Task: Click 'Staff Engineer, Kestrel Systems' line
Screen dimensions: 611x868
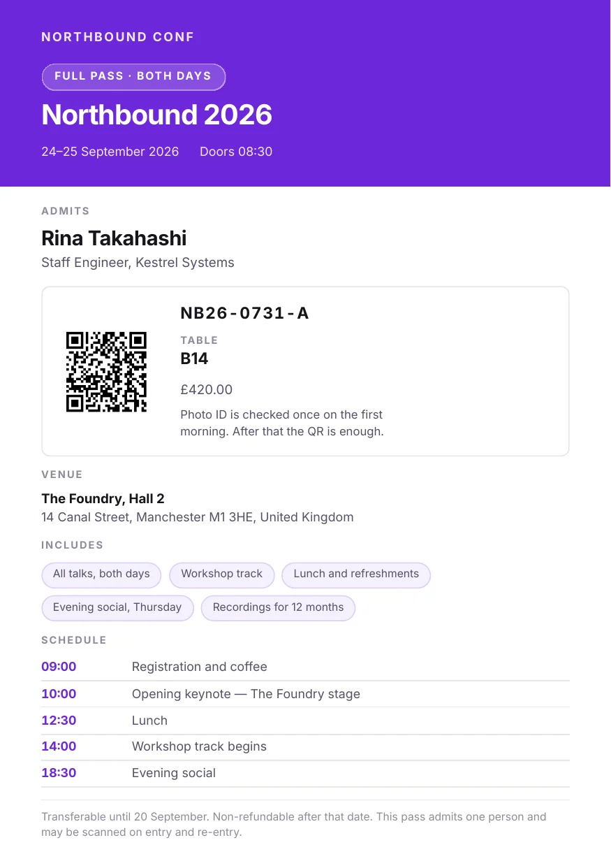Action: click(138, 263)
